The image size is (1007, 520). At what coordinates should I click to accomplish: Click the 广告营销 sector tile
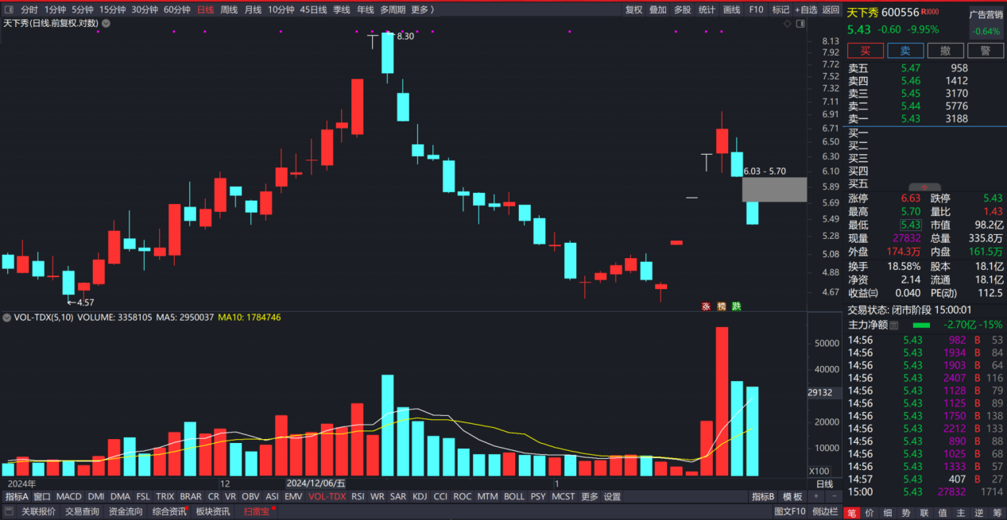[986, 22]
